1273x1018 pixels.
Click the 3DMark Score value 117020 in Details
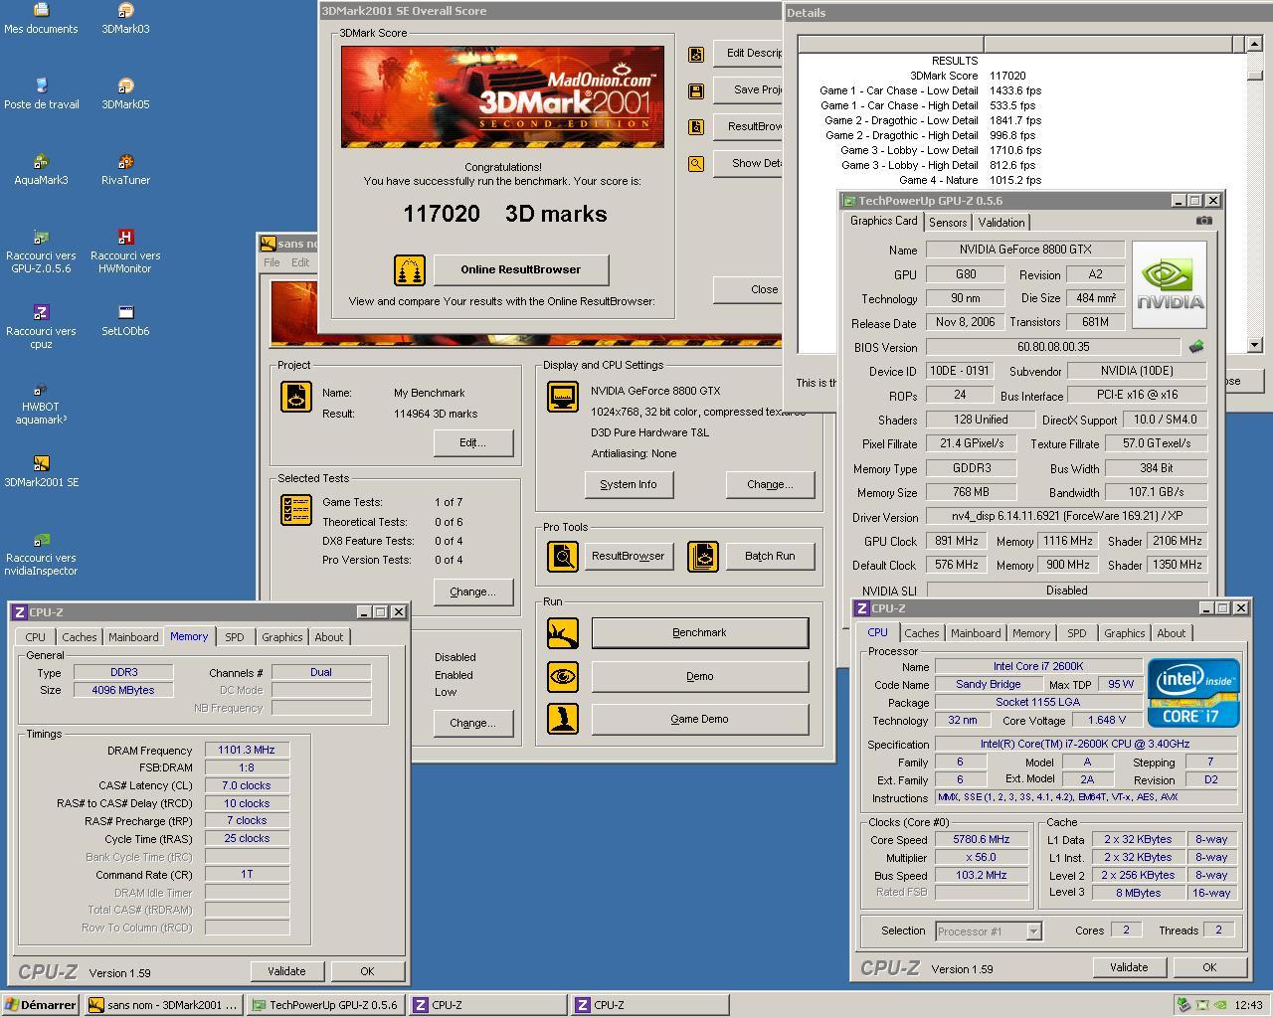1007,76
